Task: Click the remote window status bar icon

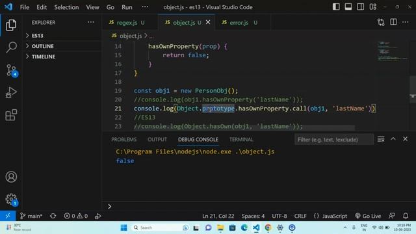Action: tap(8, 216)
